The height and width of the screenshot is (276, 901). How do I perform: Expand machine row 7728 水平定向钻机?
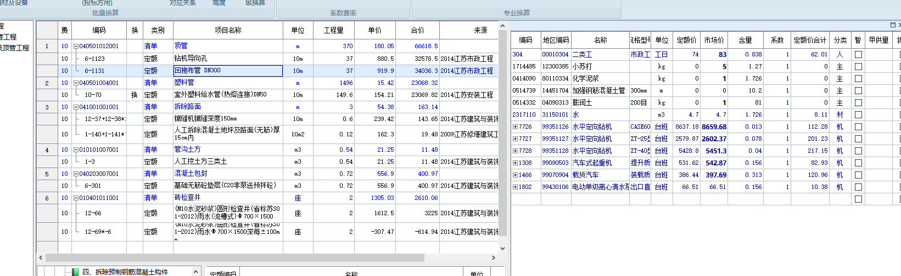pyautogui.click(x=515, y=151)
